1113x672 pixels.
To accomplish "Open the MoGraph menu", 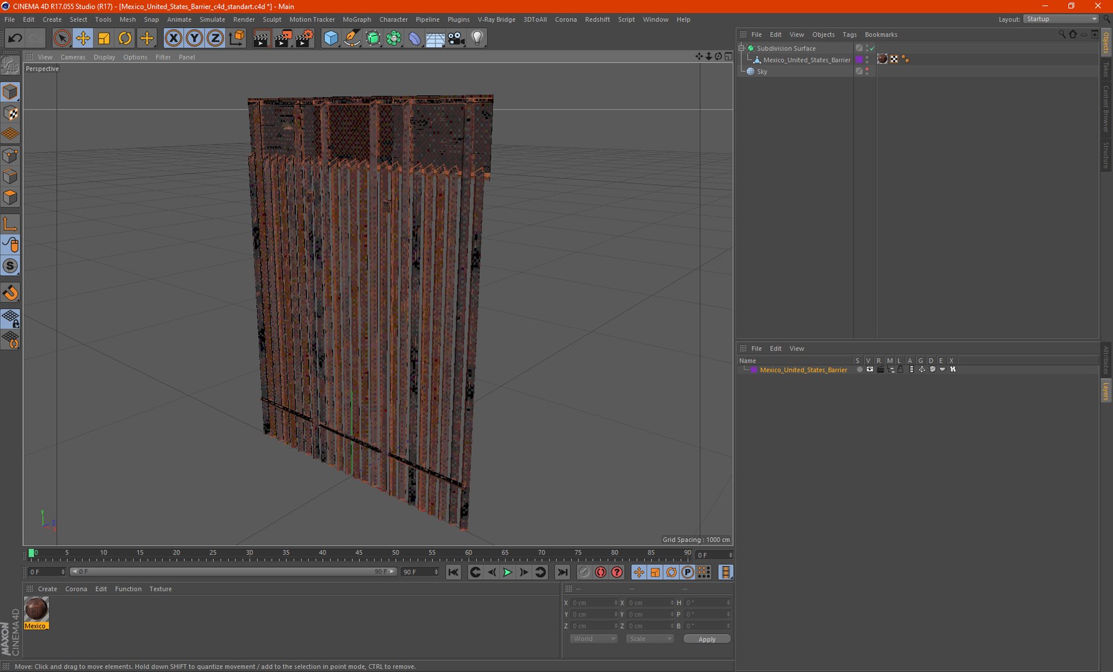I will pyautogui.click(x=357, y=19).
